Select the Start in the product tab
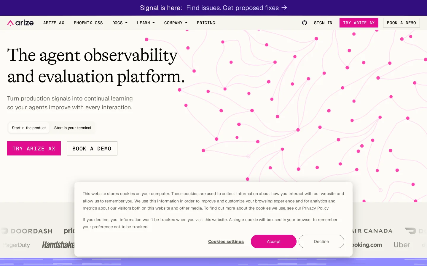The width and height of the screenshot is (427, 266). point(29,128)
